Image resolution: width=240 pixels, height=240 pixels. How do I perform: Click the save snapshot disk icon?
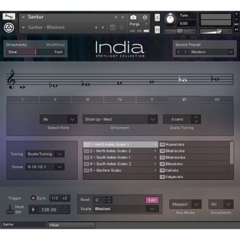pos(113,27)
